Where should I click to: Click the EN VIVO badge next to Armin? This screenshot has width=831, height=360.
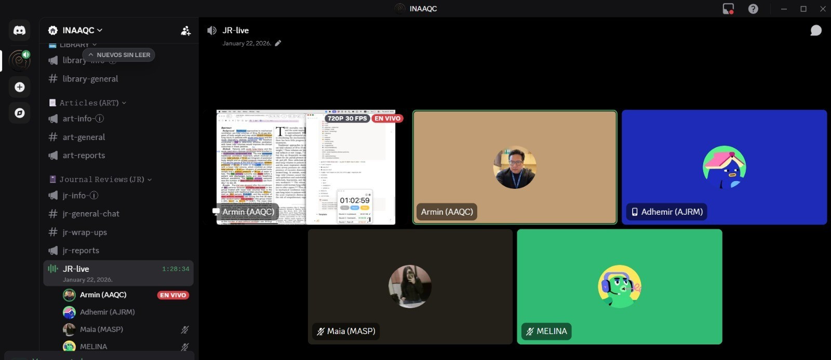(x=173, y=295)
